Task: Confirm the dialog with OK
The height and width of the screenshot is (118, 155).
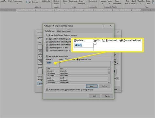Action: pos(95,96)
